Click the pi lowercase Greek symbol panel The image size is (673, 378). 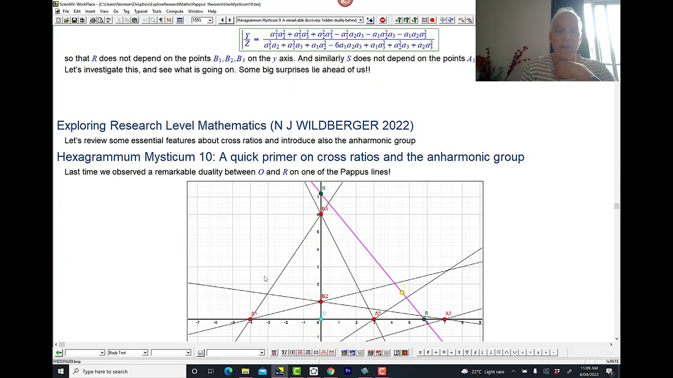420,352
